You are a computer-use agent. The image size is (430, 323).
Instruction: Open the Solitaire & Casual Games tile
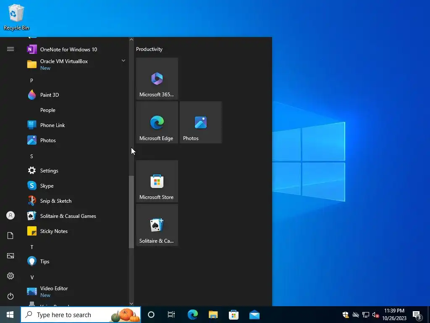157,225
